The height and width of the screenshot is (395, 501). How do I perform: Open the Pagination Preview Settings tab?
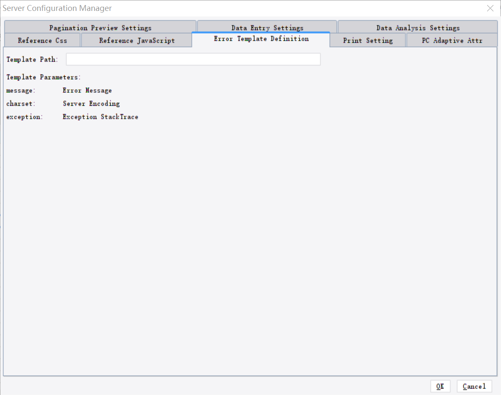pyautogui.click(x=100, y=27)
